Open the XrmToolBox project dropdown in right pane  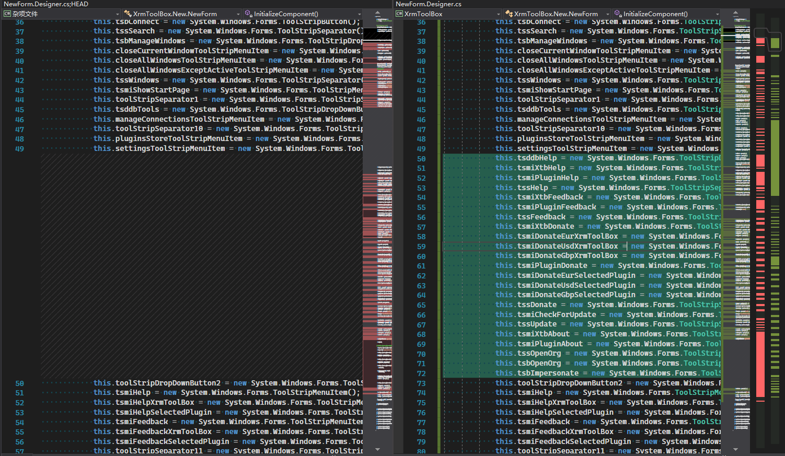448,14
